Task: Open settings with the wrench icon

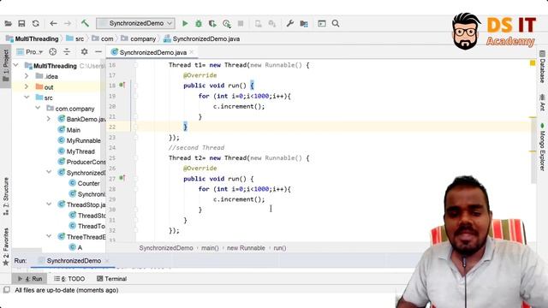Action: click(x=289, y=23)
